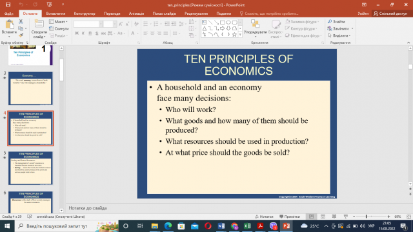Expand the shapes gallery More arrow
The width and height of the screenshot is (413, 232).
[240, 34]
